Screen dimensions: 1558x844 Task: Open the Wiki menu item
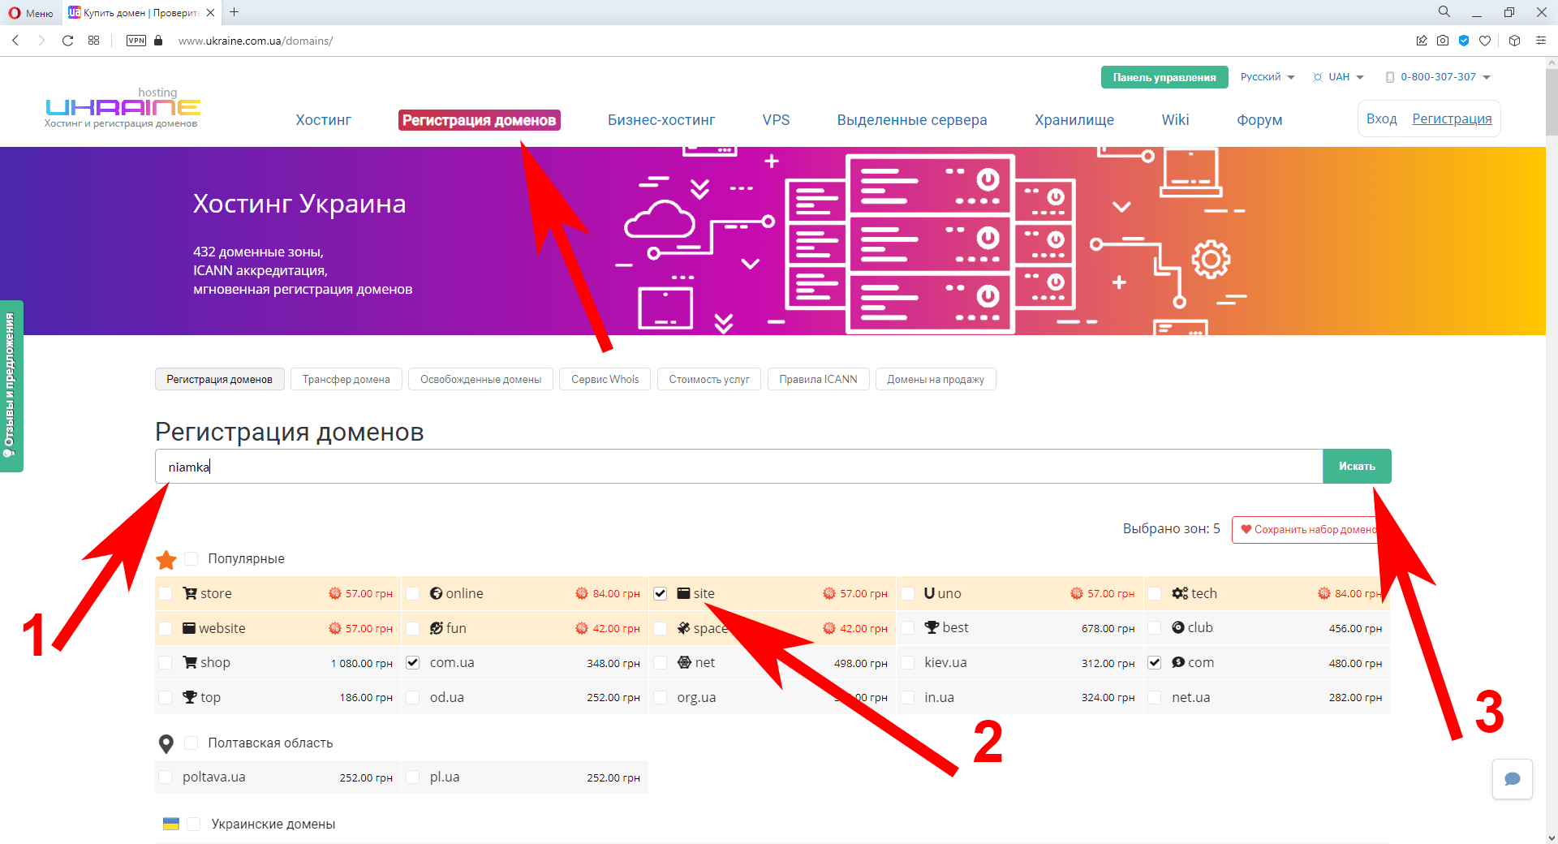pos(1175,120)
